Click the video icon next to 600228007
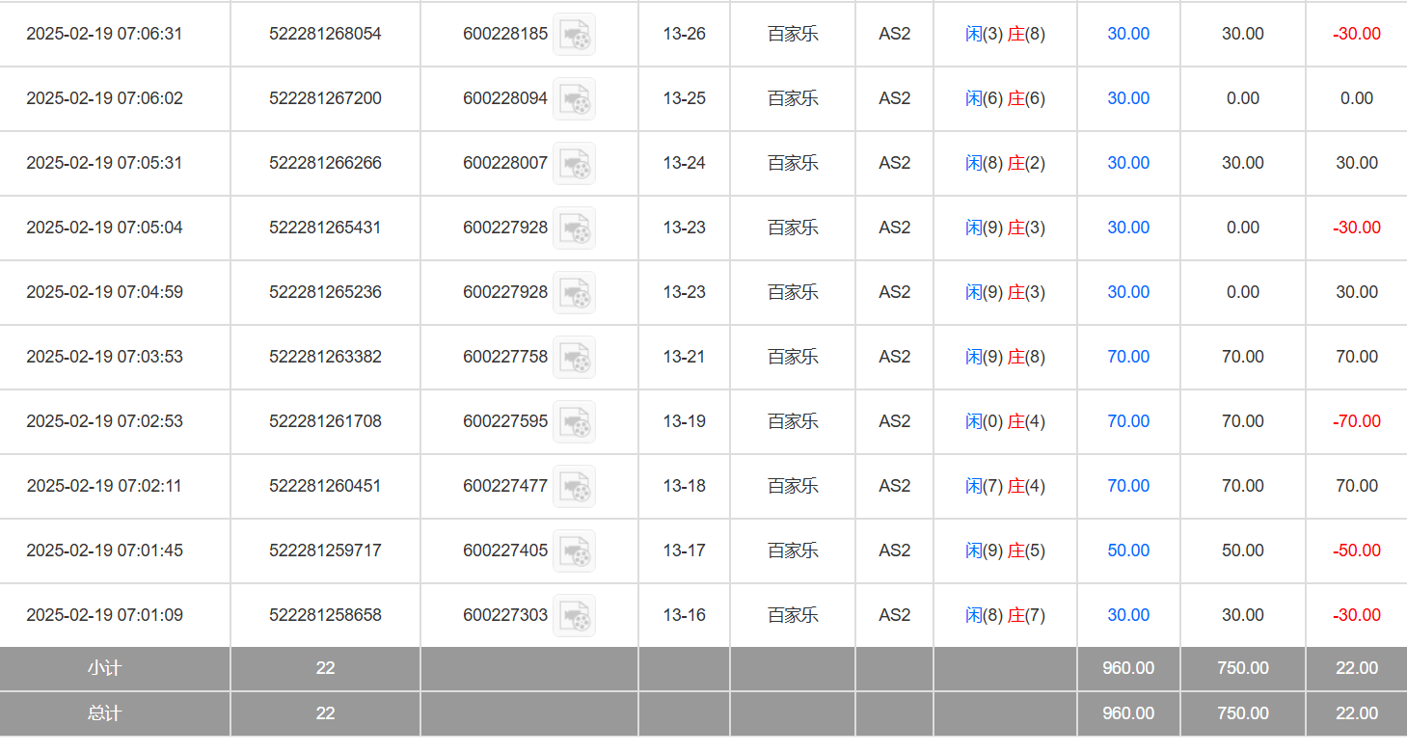Viewport: 1407px width, 752px height. [x=574, y=164]
